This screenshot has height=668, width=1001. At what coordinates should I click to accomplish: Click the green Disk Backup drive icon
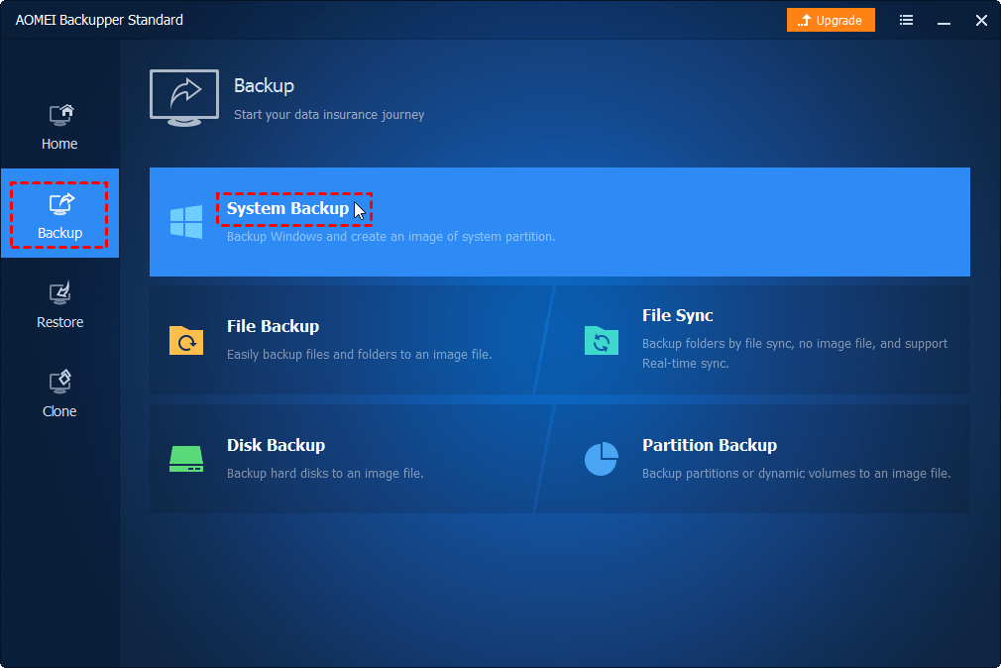pyautogui.click(x=186, y=458)
